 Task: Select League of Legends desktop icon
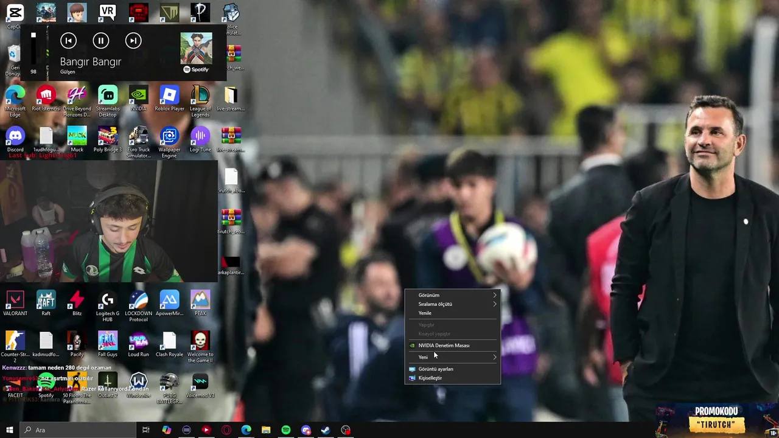click(200, 101)
